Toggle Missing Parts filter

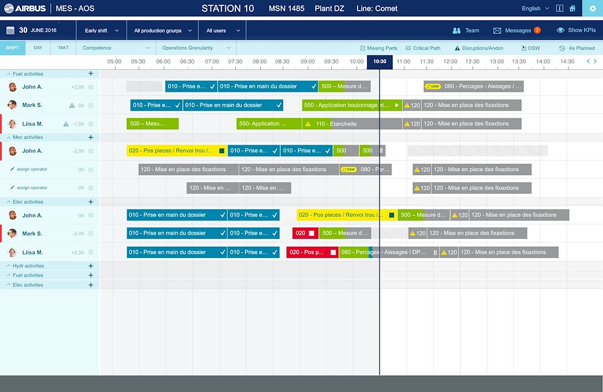click(x=379, y=48)
